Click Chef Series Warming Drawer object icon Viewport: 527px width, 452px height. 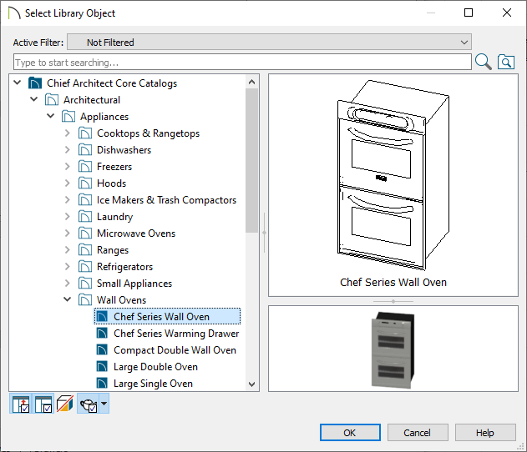pyautogui.click(x=102, y=334)
